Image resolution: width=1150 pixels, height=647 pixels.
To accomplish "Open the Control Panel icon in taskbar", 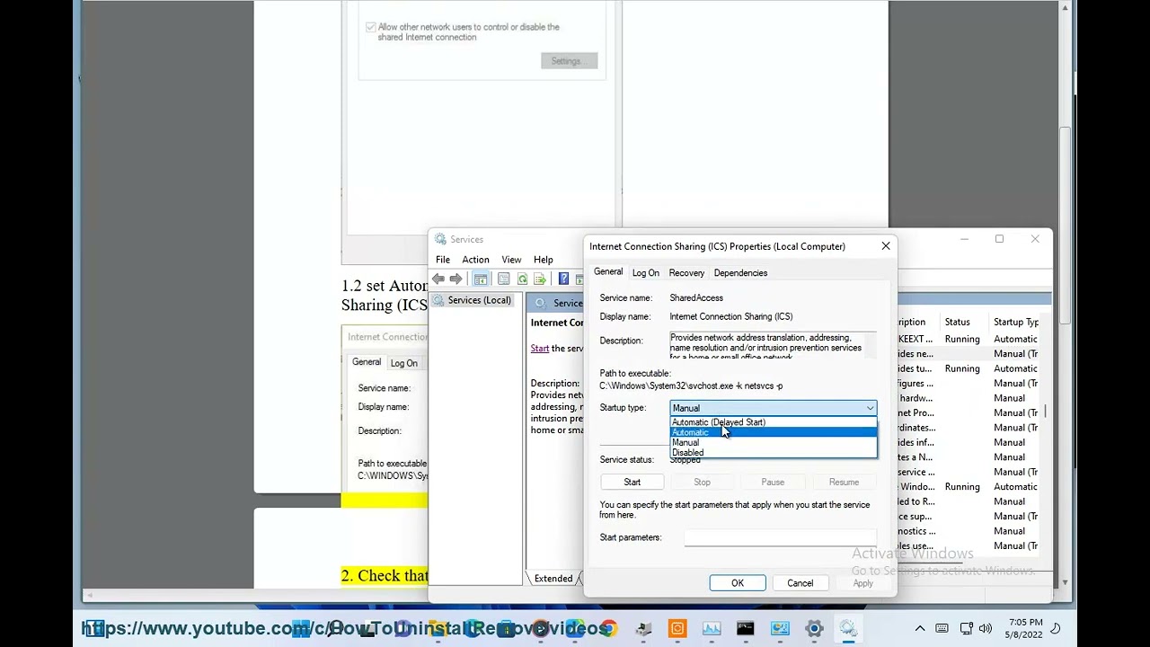I will pyautogui.click(x=780, y=629).
